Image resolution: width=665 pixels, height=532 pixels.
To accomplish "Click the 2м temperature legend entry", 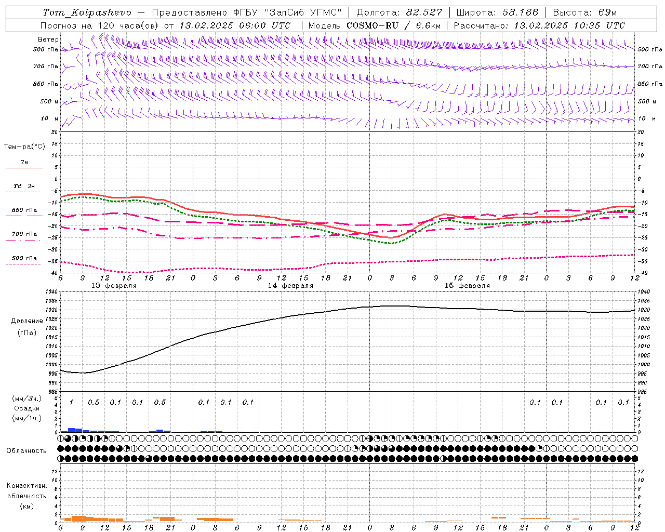I will (24, 163).
